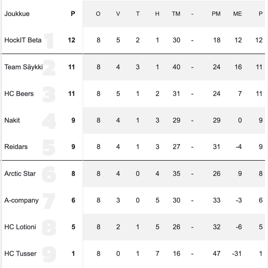Screen dimensions: 268x268
Task: Click the A-company team name
Action: pos(21,200)
